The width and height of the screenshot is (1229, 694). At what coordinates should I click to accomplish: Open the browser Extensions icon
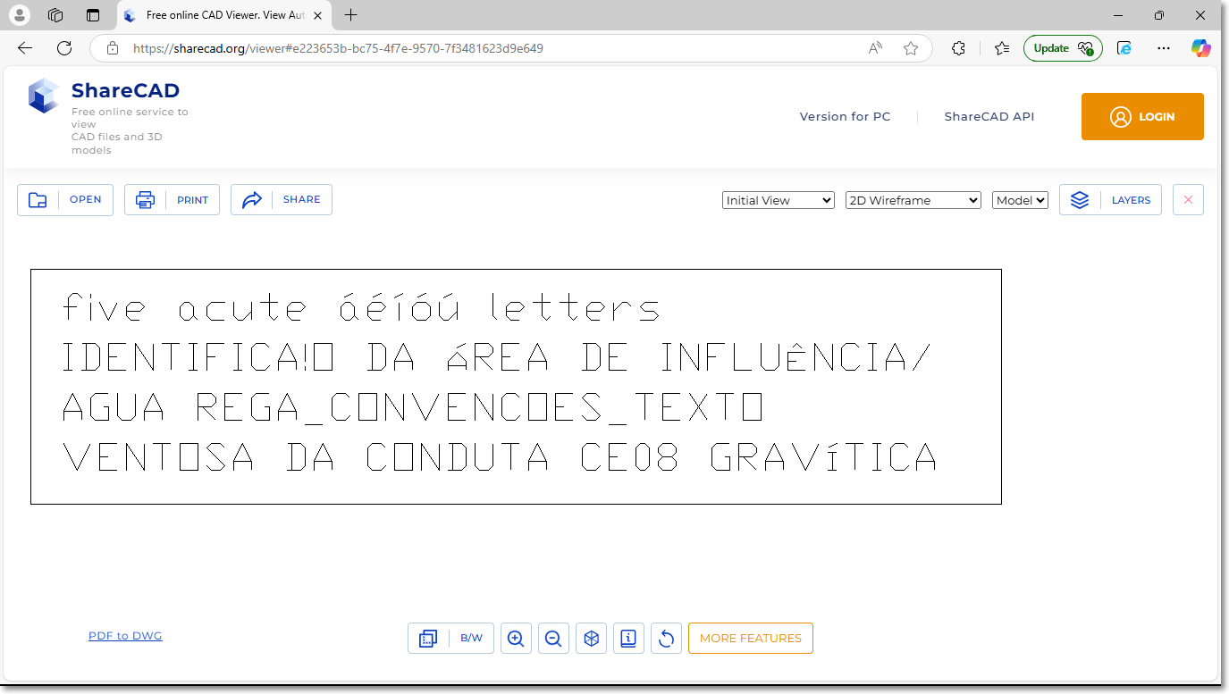[959, 48]
